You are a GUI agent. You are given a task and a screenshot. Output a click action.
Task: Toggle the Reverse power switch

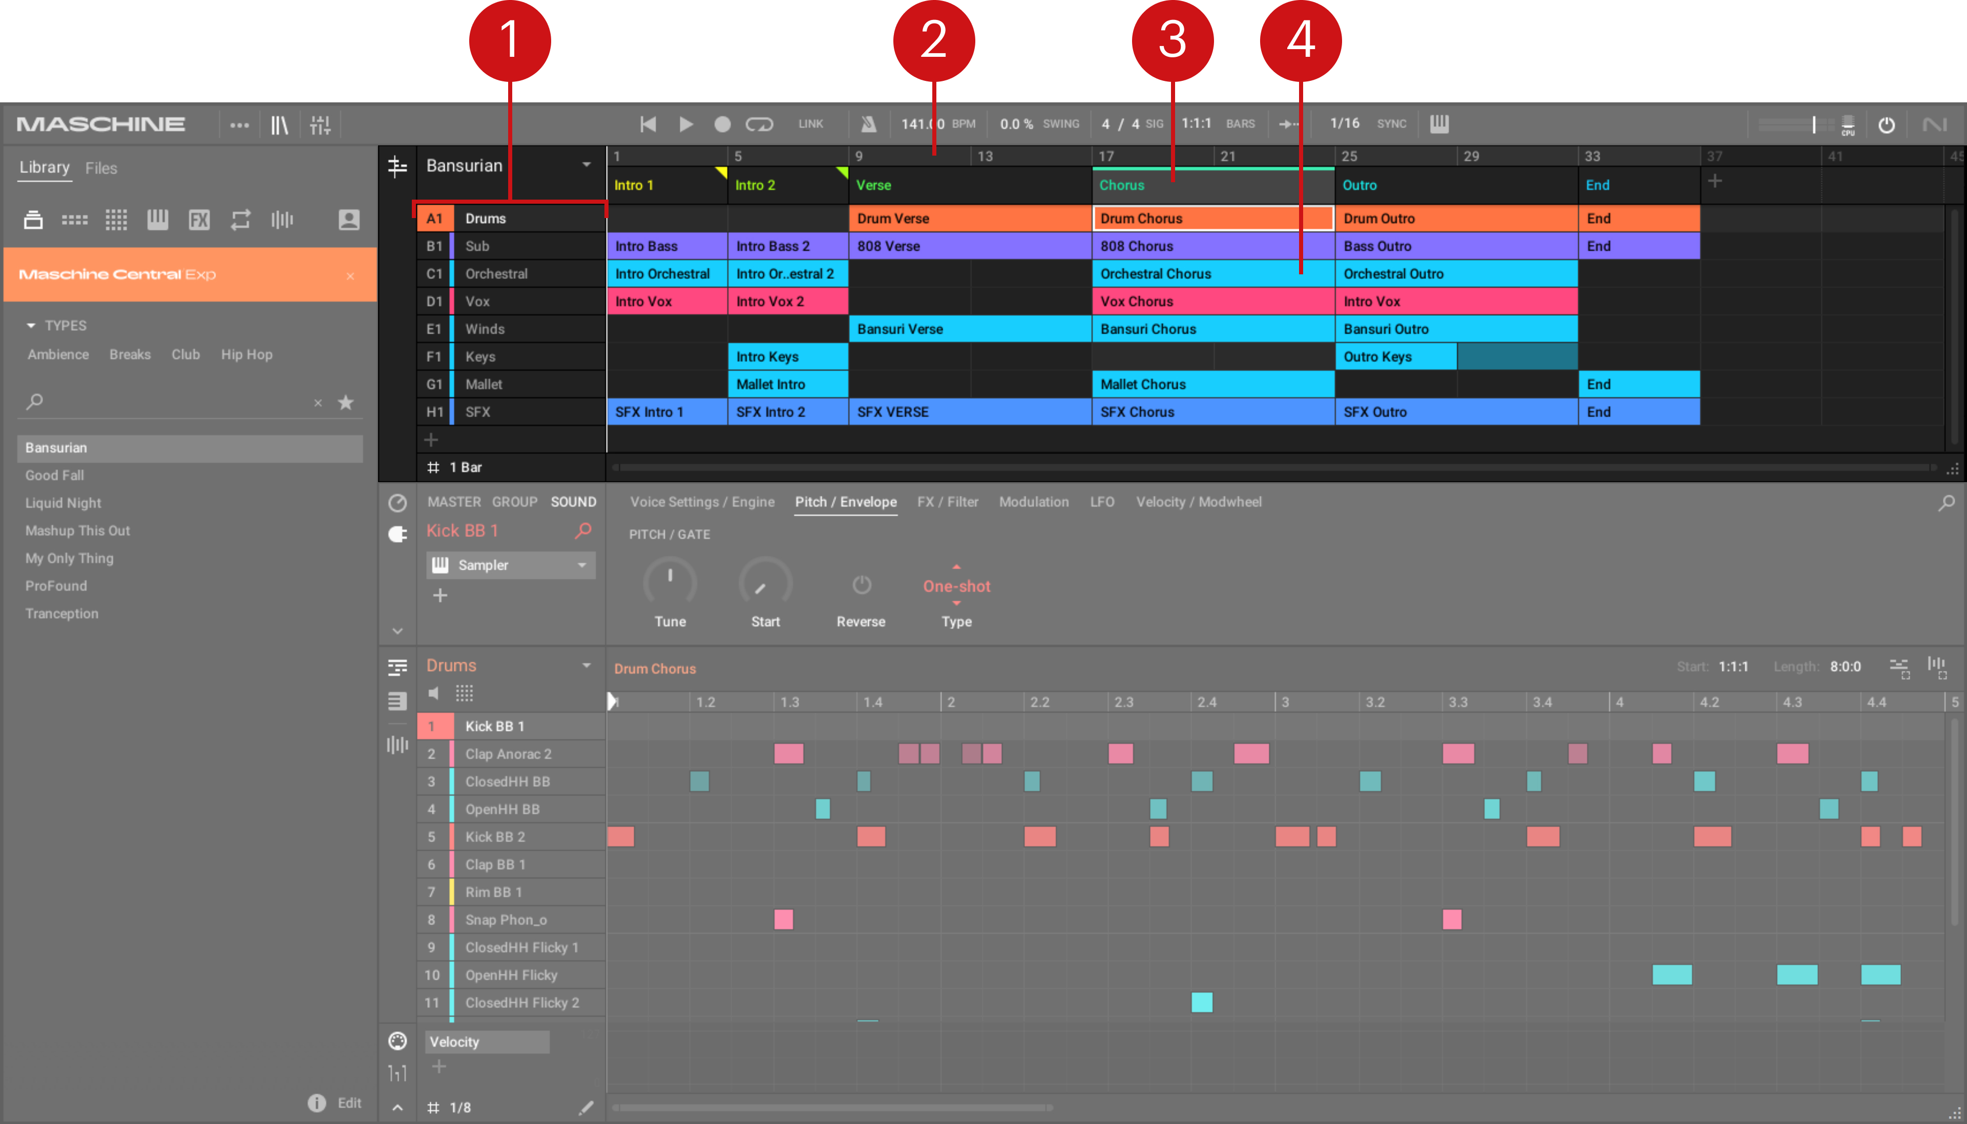(861, 585)
